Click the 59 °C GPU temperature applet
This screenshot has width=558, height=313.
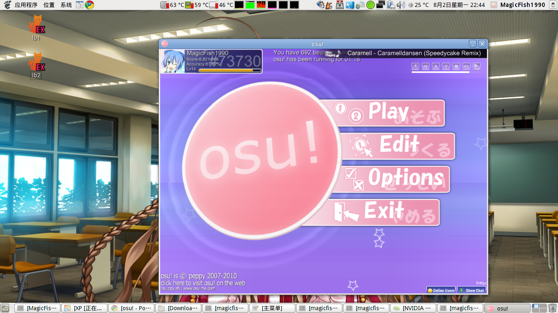196,5
